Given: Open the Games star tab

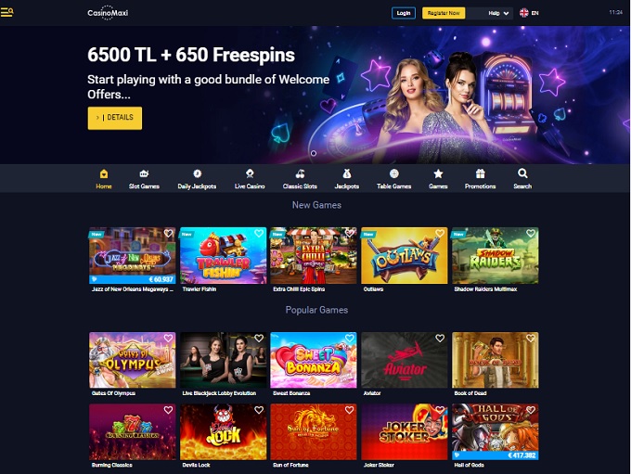Looking at the screenshot, I should pyautogui.click(x=438, y=179).
